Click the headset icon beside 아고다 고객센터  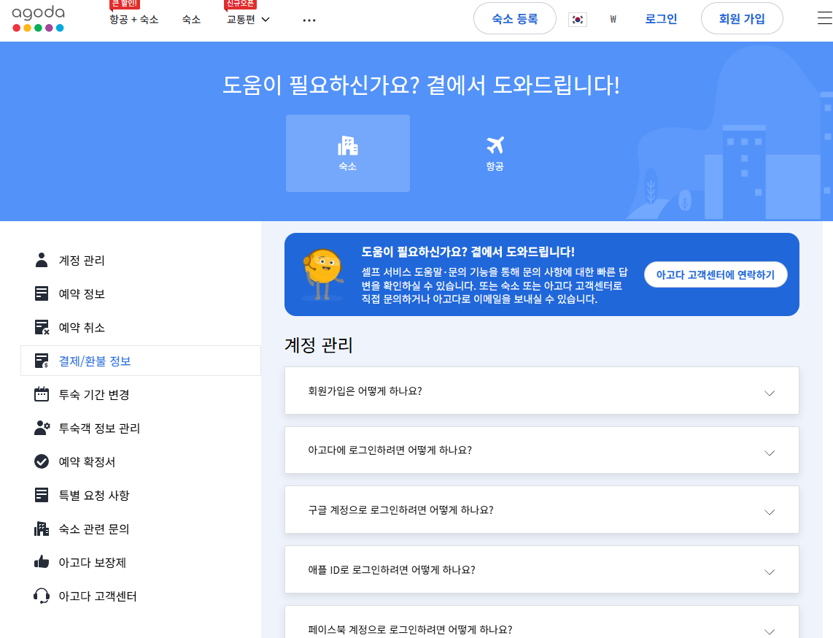[42, 596]
